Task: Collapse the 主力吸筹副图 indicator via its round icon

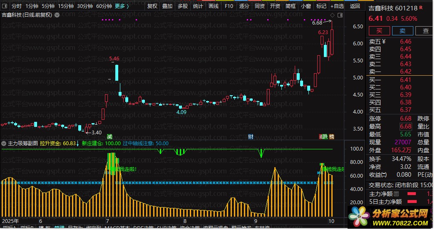Action: tap(4, 143)
